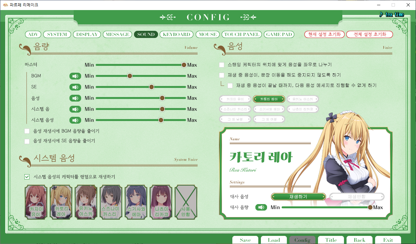Select 스기사와 에마 system voice portrait
Screen dimensions: 416x244
[x=136, y=202]
